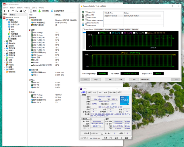The width and height of the screenshot is (184, 147).
Task: Click the System Stability Test flame icon
Action: point(82,6)
